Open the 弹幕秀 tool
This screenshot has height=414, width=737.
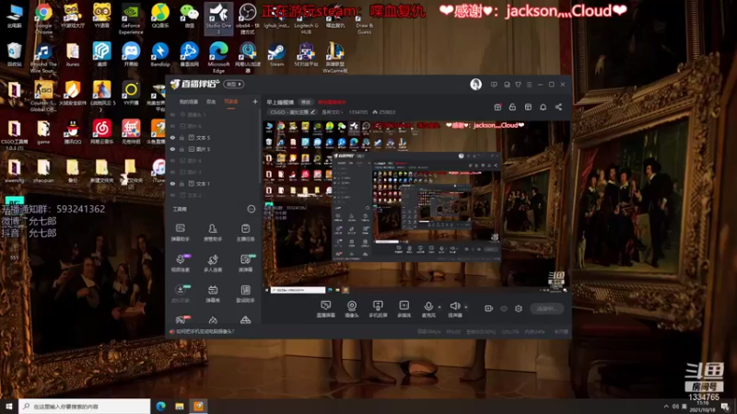213,293
